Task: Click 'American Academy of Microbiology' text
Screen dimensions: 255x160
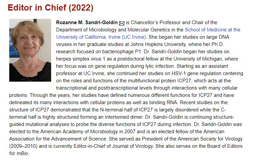Action: tap(74, 132)
